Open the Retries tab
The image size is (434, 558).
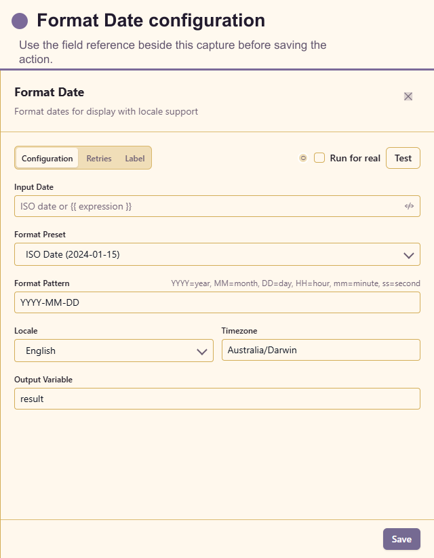click(99, 158)
